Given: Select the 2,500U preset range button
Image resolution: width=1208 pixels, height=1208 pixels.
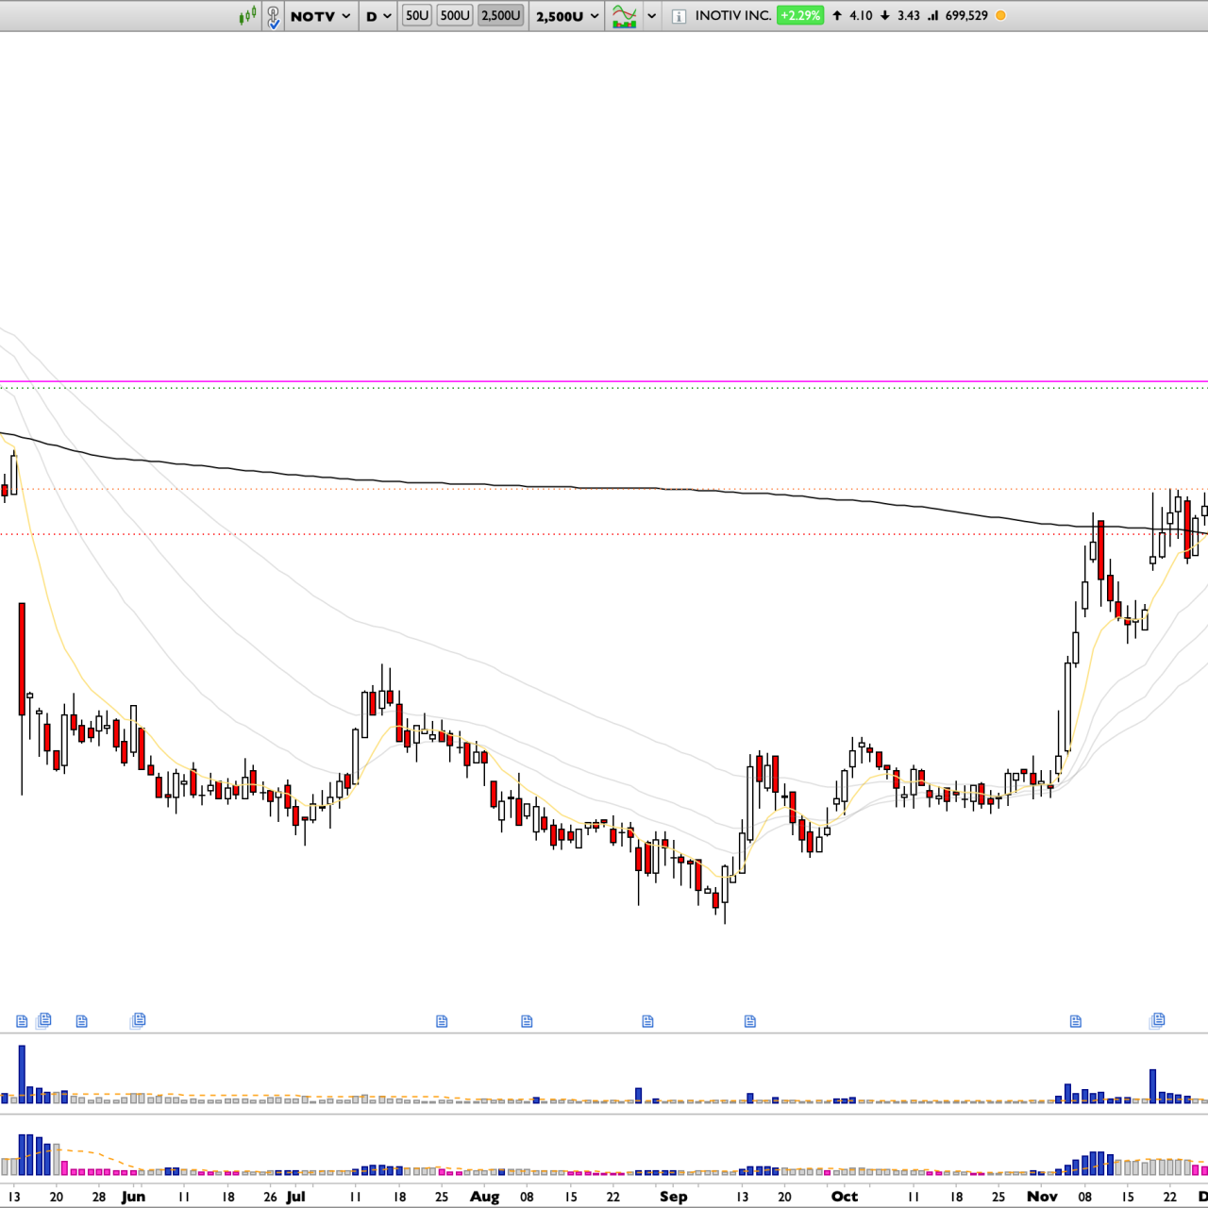Looking at the screenshot, I should pyautogui.click(x=500, y=15).
